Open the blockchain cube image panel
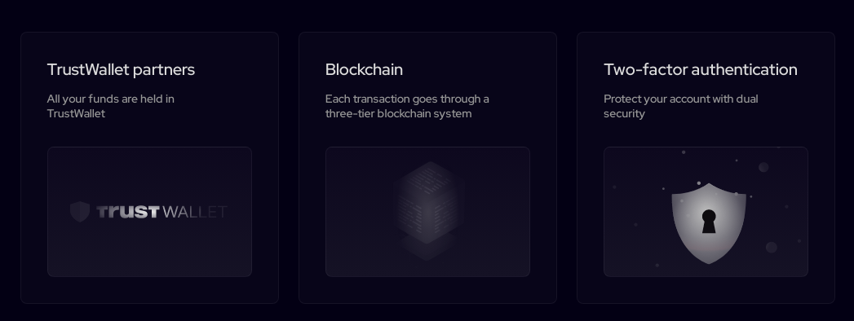The image size is (854, 321). pos(427,212)
